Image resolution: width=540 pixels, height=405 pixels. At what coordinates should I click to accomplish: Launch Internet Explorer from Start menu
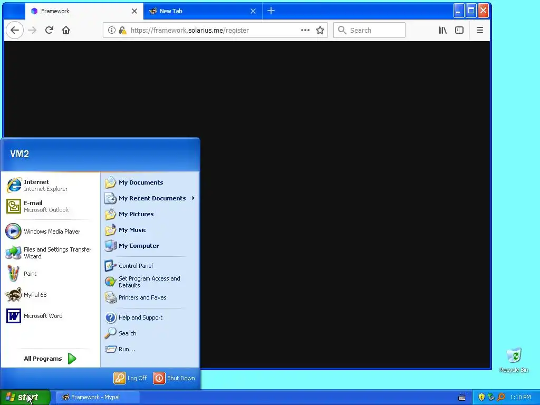50,185
